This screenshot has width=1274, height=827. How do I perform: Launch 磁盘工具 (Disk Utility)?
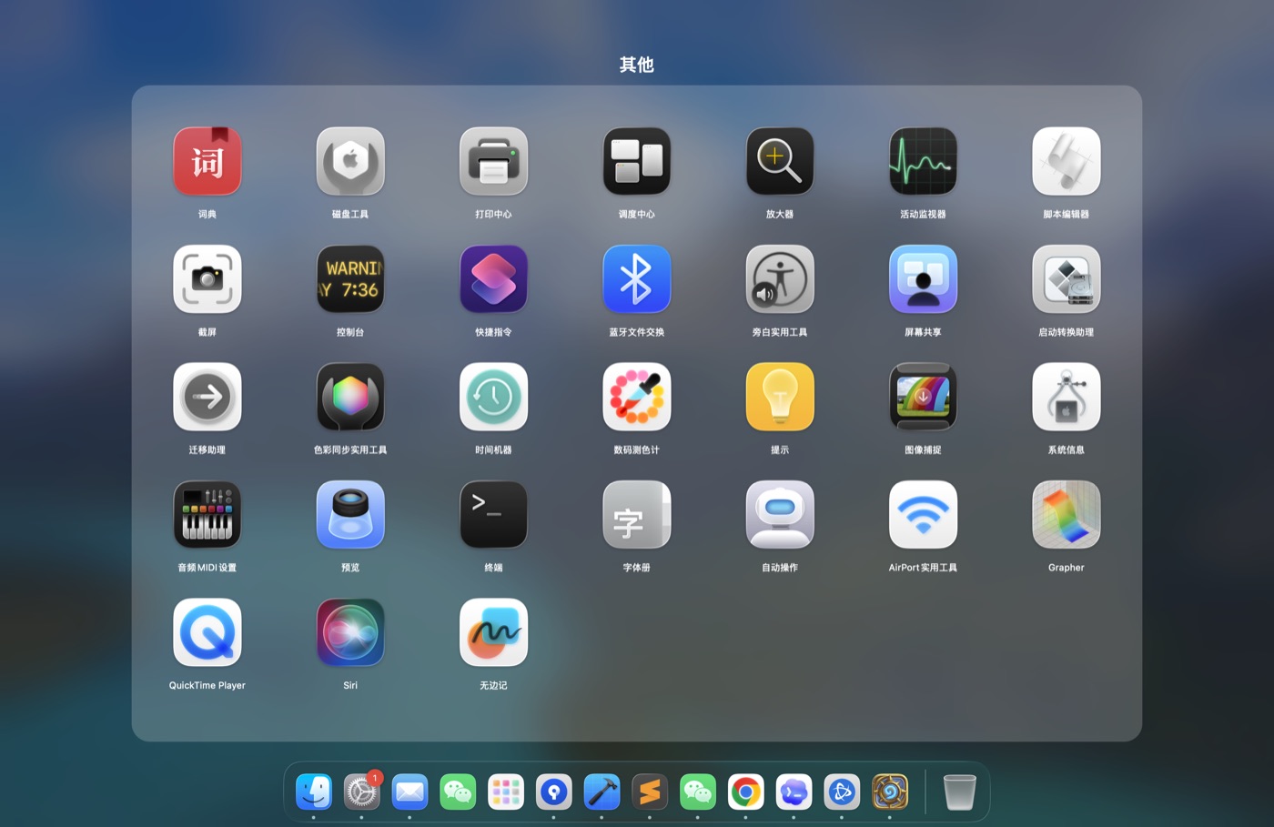[350, 161]
